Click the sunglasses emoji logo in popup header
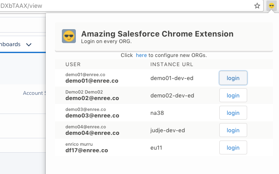 point(69,36)
